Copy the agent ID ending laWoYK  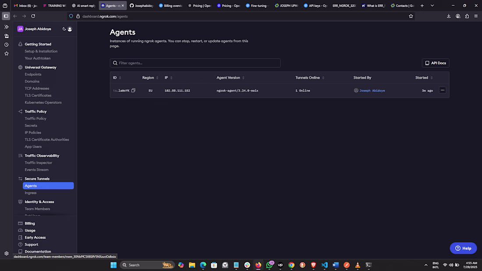[x=133, y=90]
